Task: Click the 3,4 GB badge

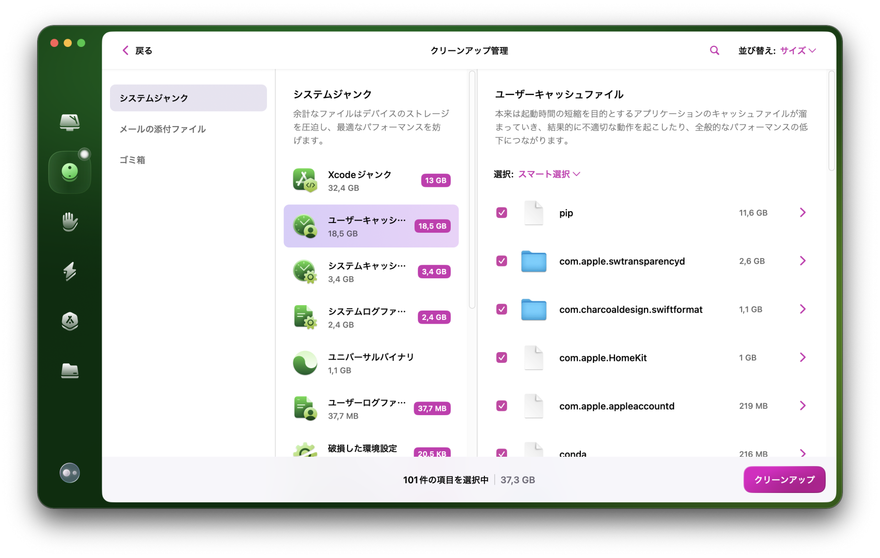Action: [434, 272]
